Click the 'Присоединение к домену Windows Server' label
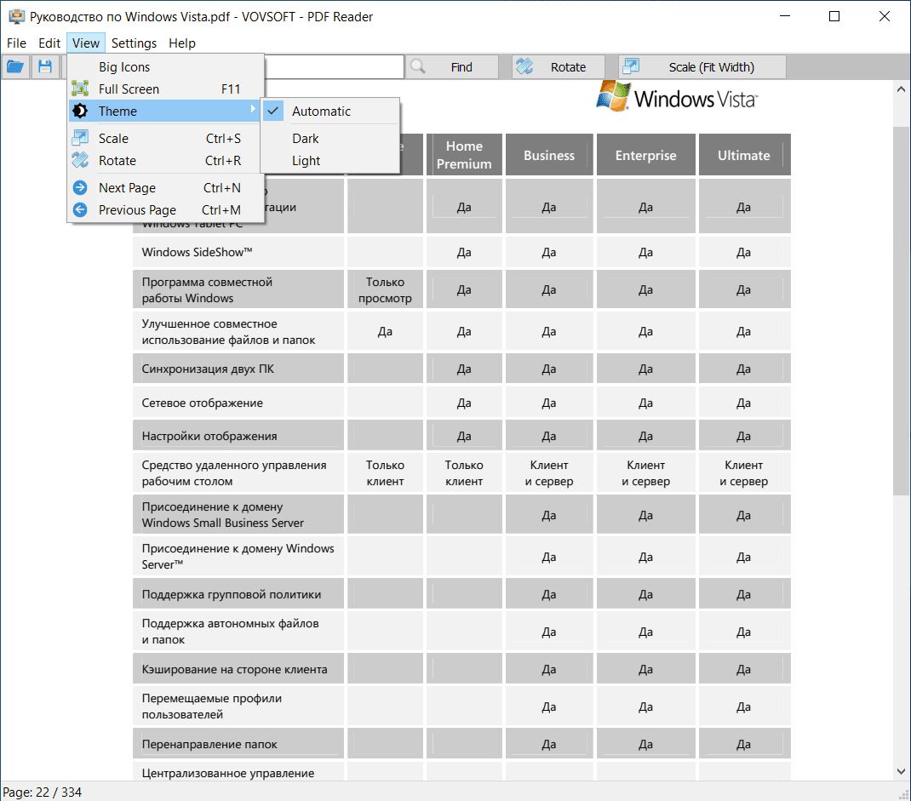 (238, 556)
